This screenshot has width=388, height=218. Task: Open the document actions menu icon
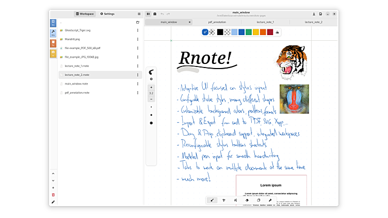[320, 14]
